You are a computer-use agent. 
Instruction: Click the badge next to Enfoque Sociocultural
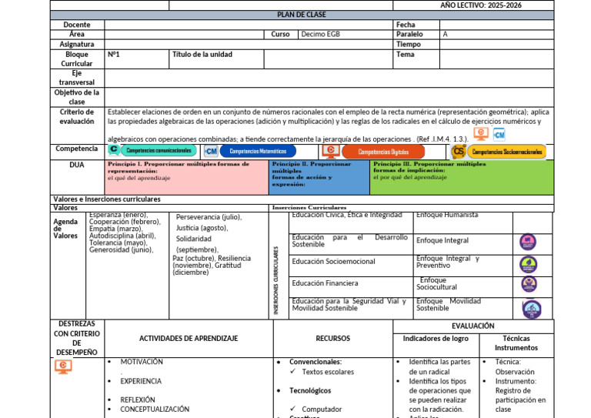pyautogui.click(x=529, y=285)
